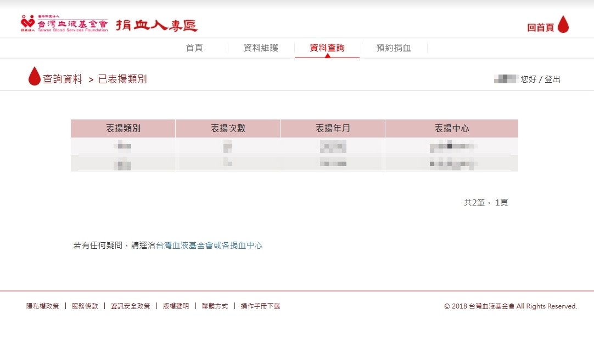This screenshot has width=594, height=337.
Task: Click the Taiwan Blood Services Foundation logo
Action: click(64, 25)
